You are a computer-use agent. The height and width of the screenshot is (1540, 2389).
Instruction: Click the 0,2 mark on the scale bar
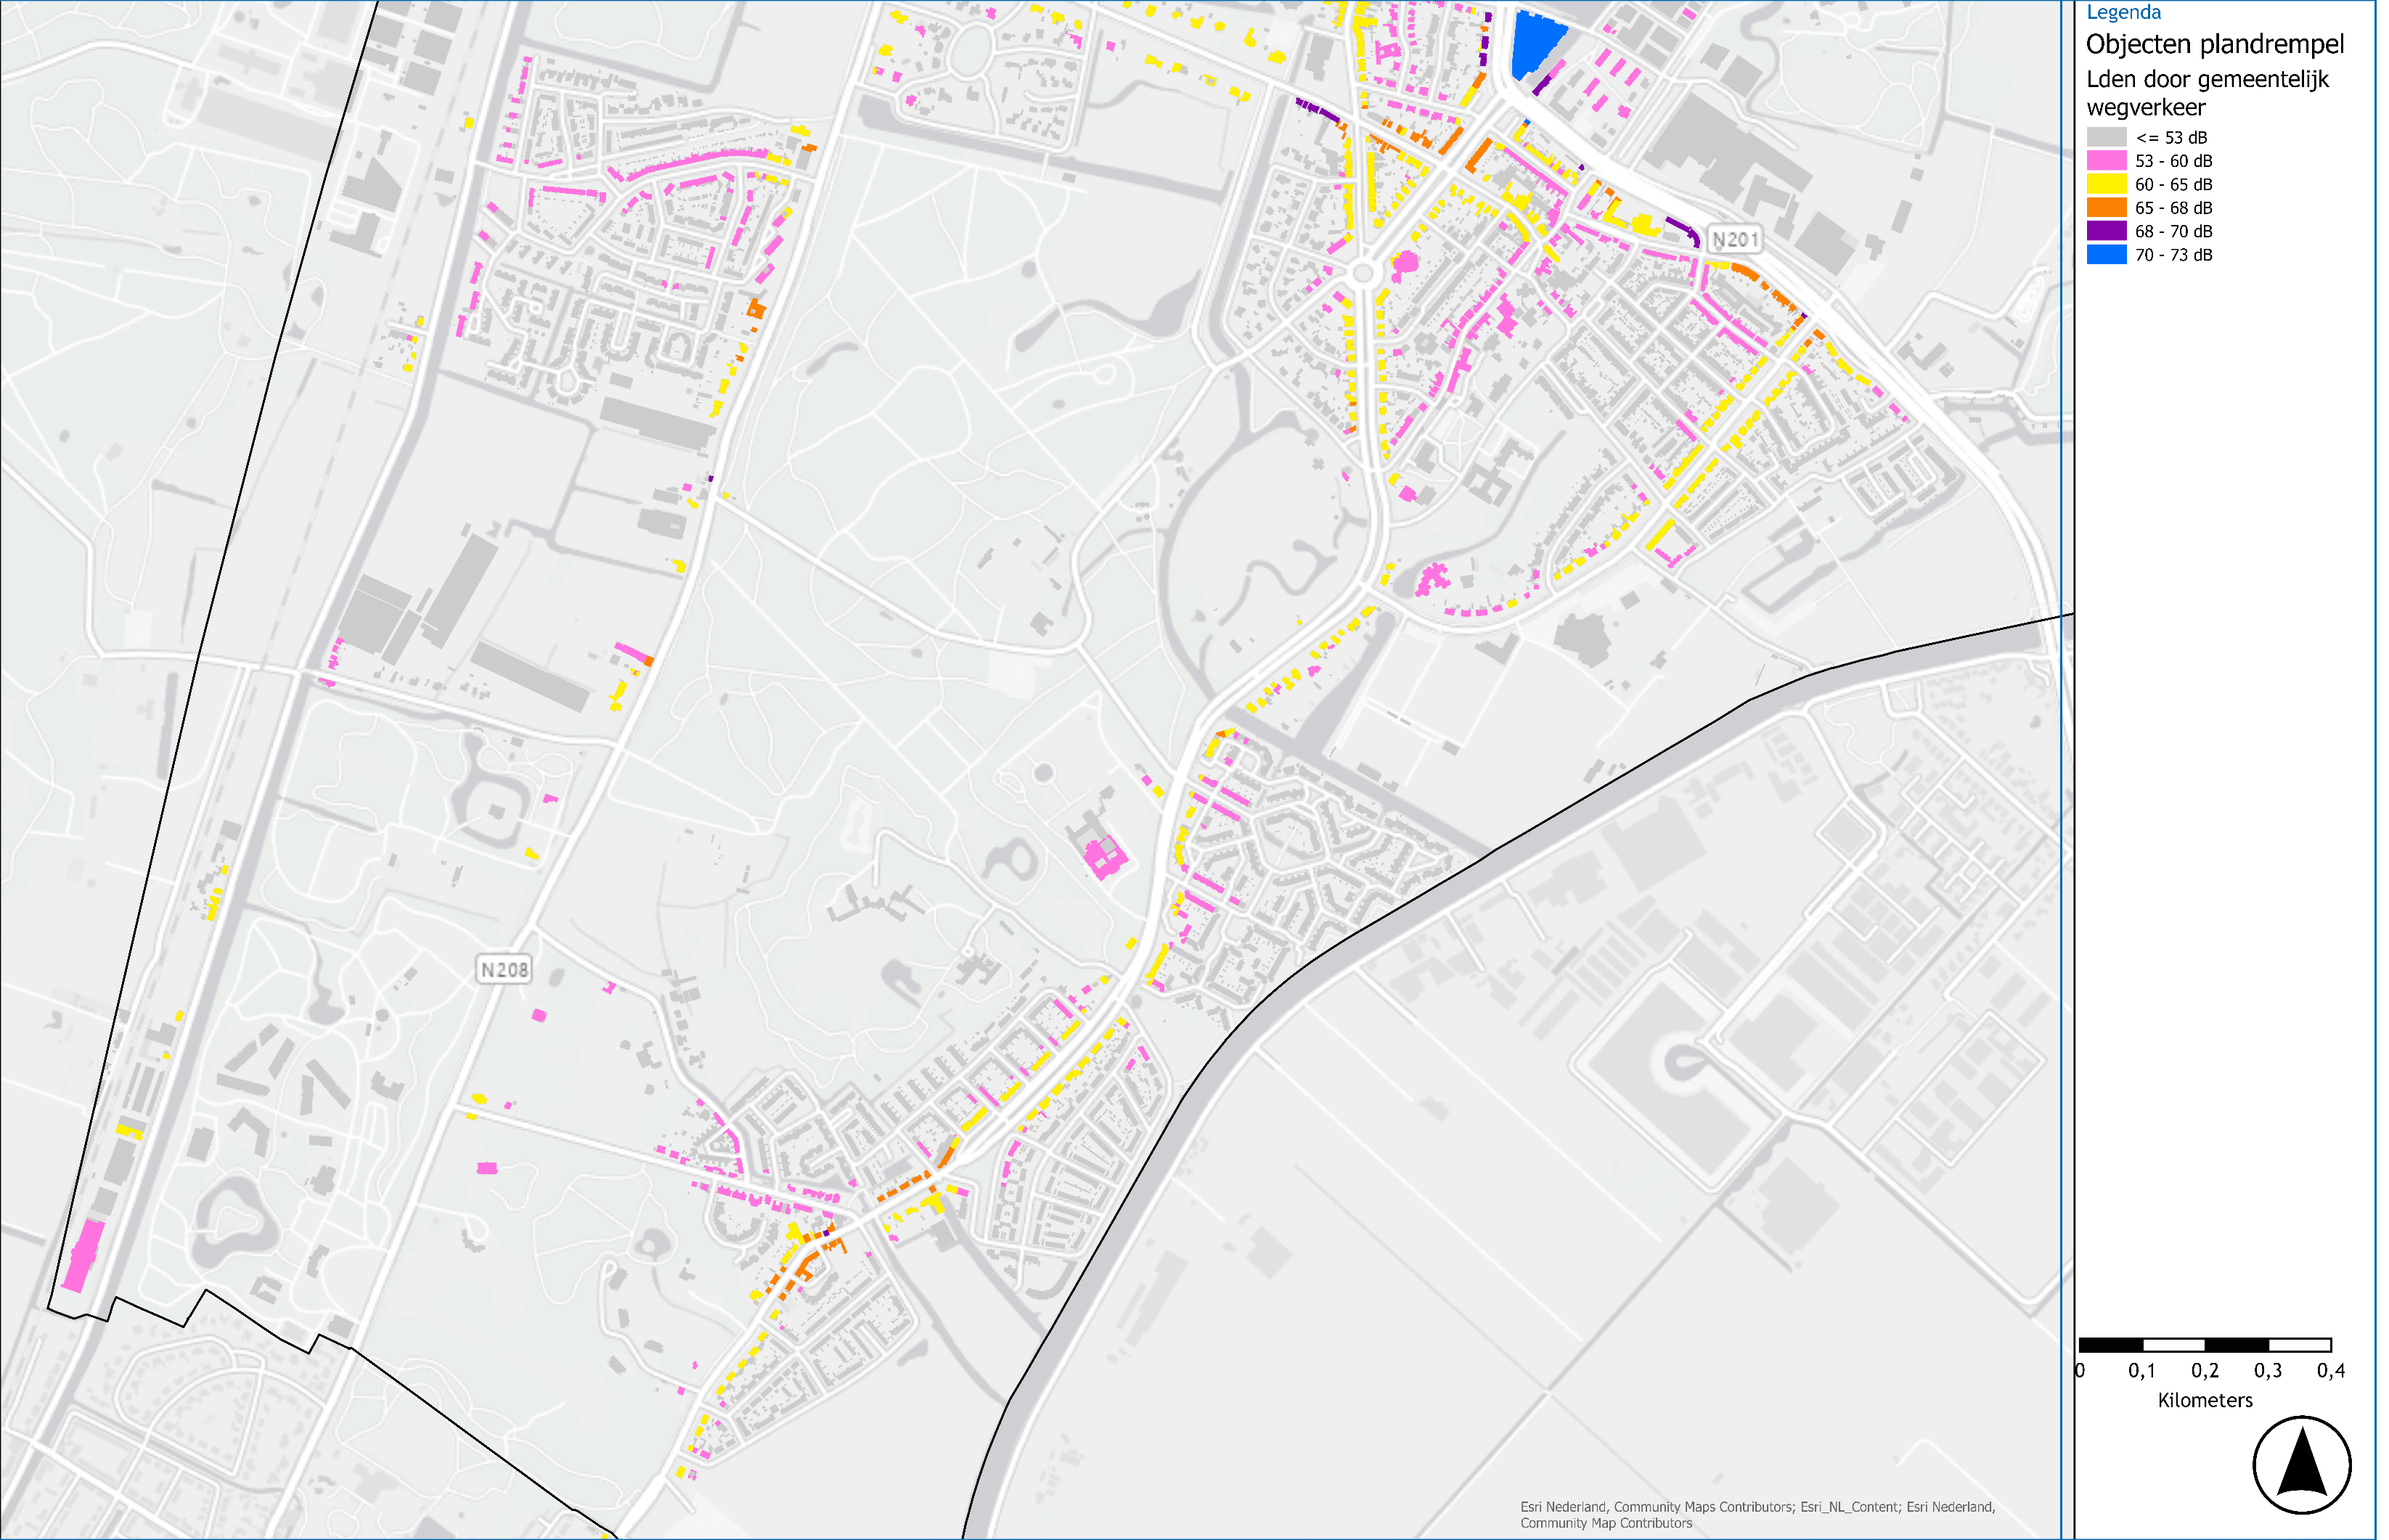tap(2205, 1370)
